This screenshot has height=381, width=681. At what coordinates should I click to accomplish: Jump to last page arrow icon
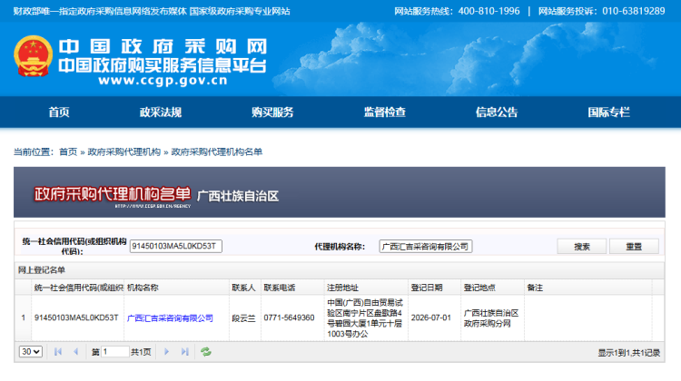coord(185,352)
